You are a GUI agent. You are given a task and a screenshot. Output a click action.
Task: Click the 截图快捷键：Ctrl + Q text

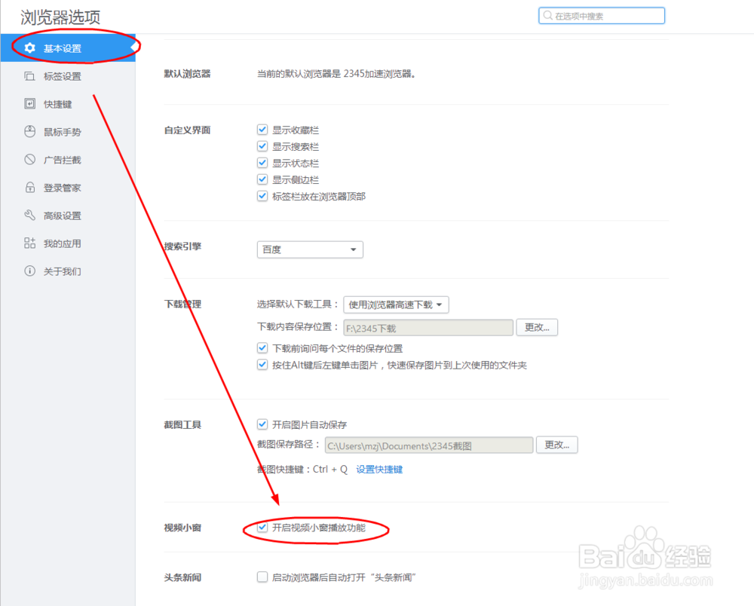pyautogui.click(x=302, y=469)
